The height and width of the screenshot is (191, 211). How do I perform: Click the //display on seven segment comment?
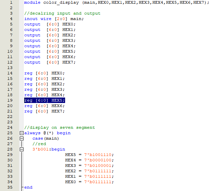point(59,127)
